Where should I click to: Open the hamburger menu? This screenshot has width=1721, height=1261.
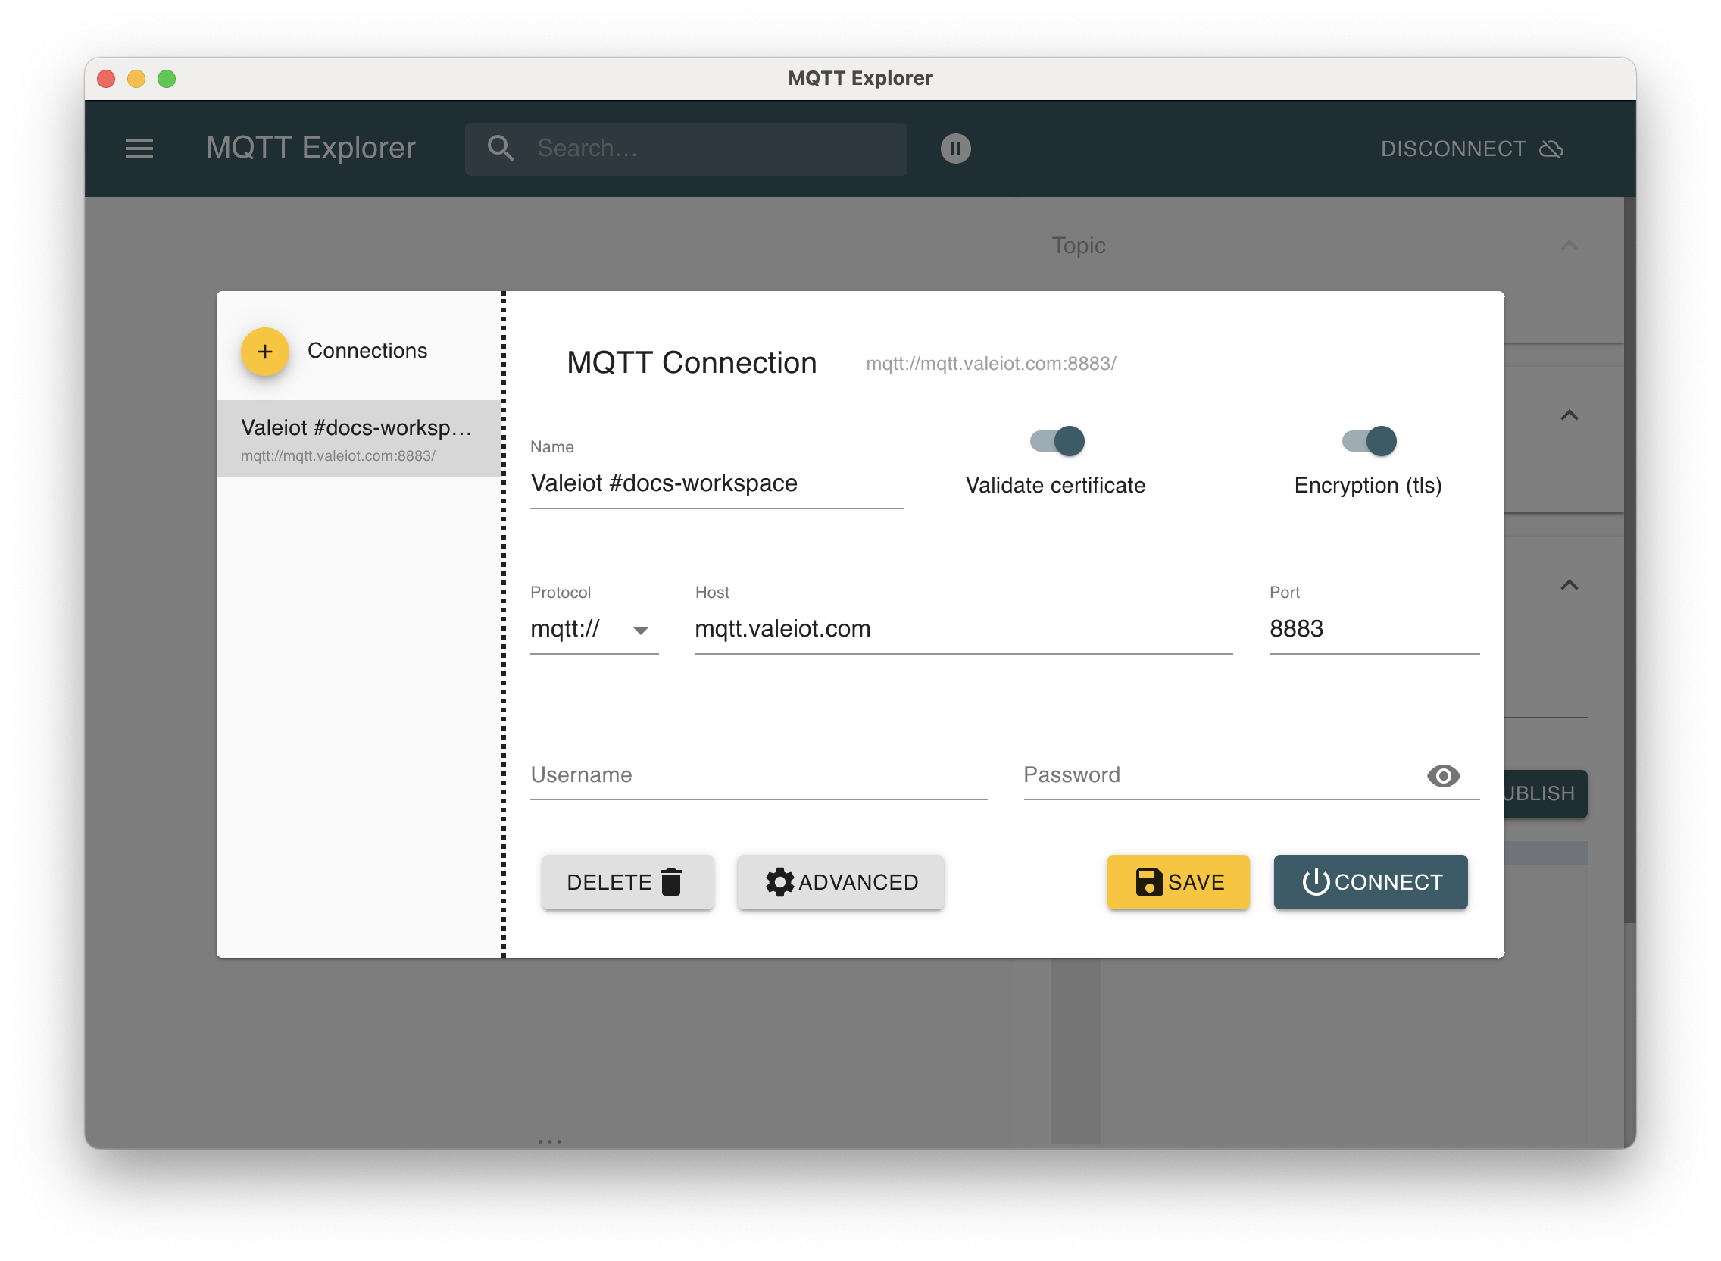click(140, 149)
